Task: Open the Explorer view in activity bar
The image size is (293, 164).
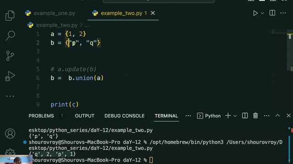Action: point(10,15)
